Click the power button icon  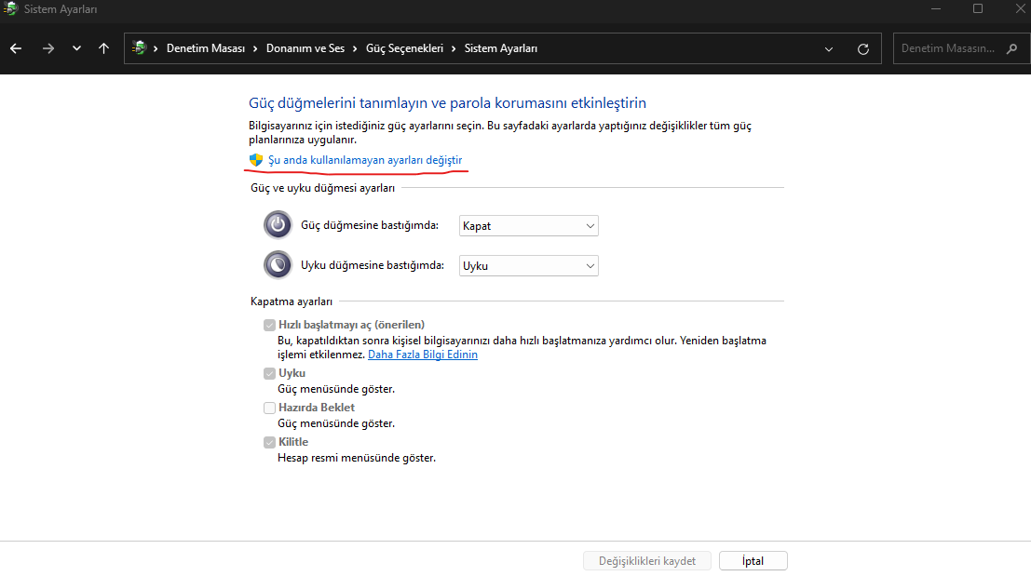tap(278, 225)
